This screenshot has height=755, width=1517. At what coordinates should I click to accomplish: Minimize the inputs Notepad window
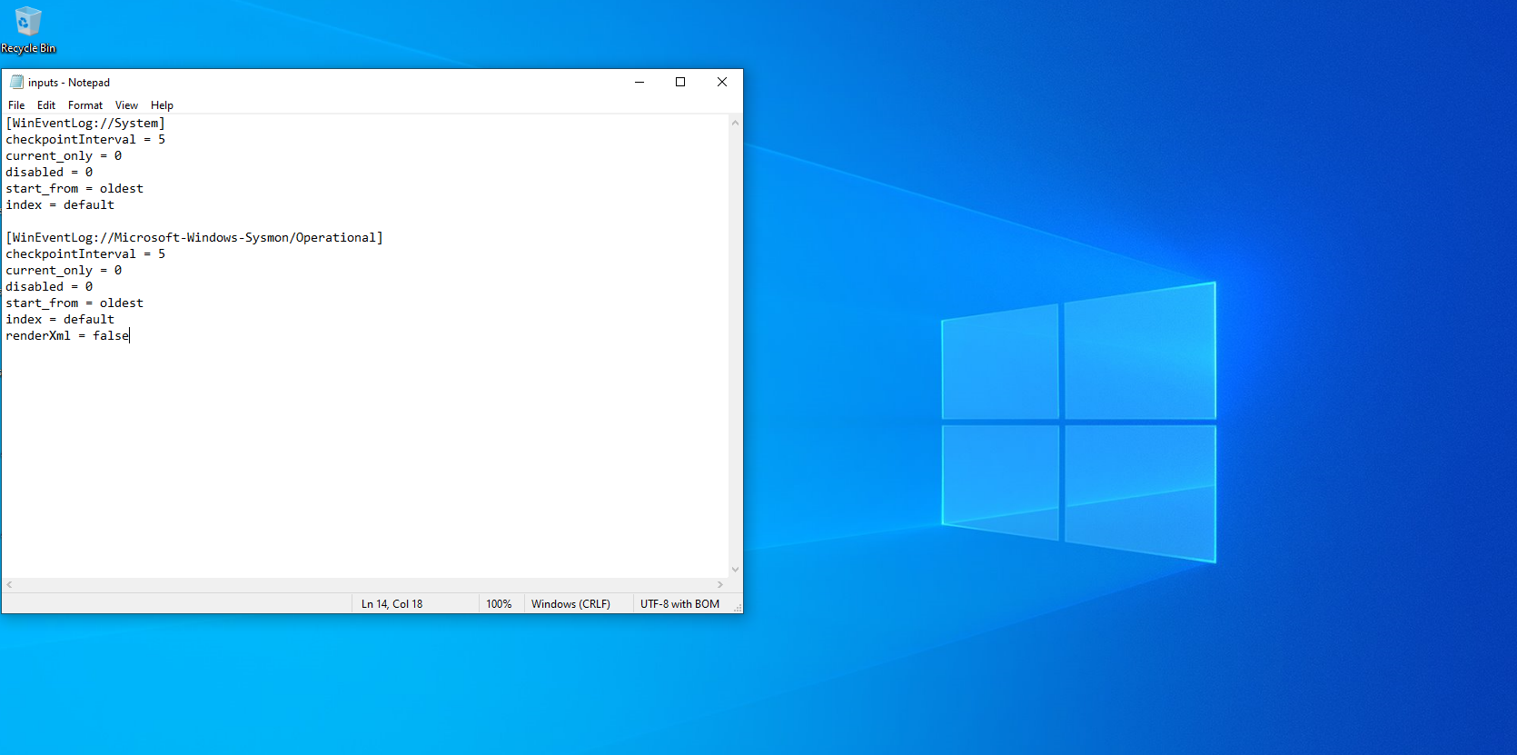pyautogui.click(x=640, y=82)
